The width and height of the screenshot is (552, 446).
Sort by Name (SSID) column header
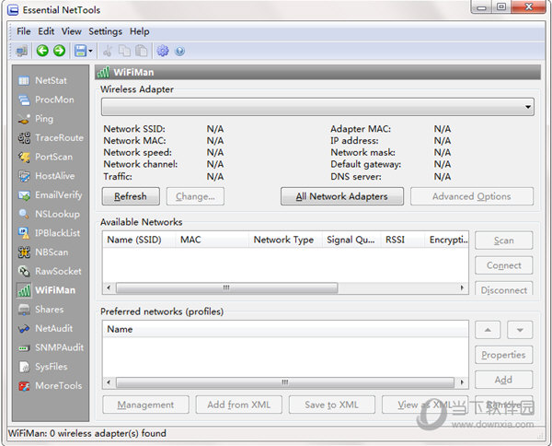pos(139,240)
